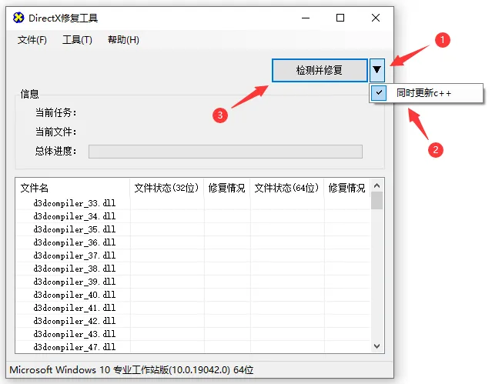
Task: Click the overall progress bar 总体进度
Action: coord(226,152)
